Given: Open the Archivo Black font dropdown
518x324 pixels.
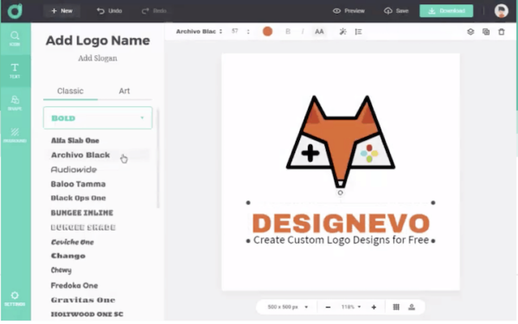Looking at the screenshot, I should (x=199, y=31).
